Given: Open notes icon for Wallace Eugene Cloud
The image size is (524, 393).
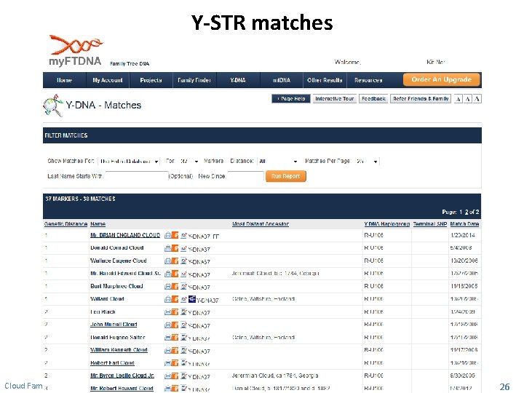Looking at the screenshot, I should tap(183, 261).
